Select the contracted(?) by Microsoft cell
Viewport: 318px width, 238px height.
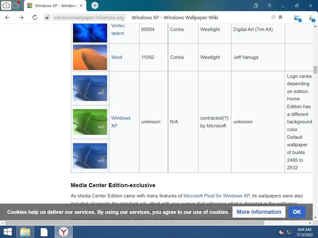[x=214, y=122]
